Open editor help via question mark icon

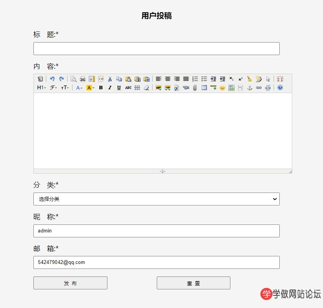pos(280,88)
